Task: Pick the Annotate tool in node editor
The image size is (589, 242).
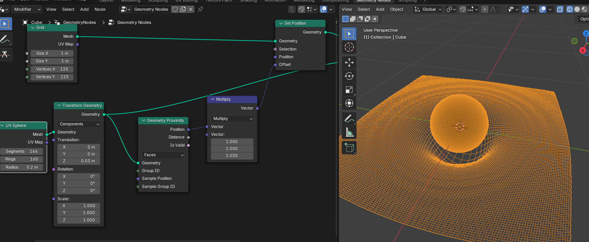Action: coord(5,39)
